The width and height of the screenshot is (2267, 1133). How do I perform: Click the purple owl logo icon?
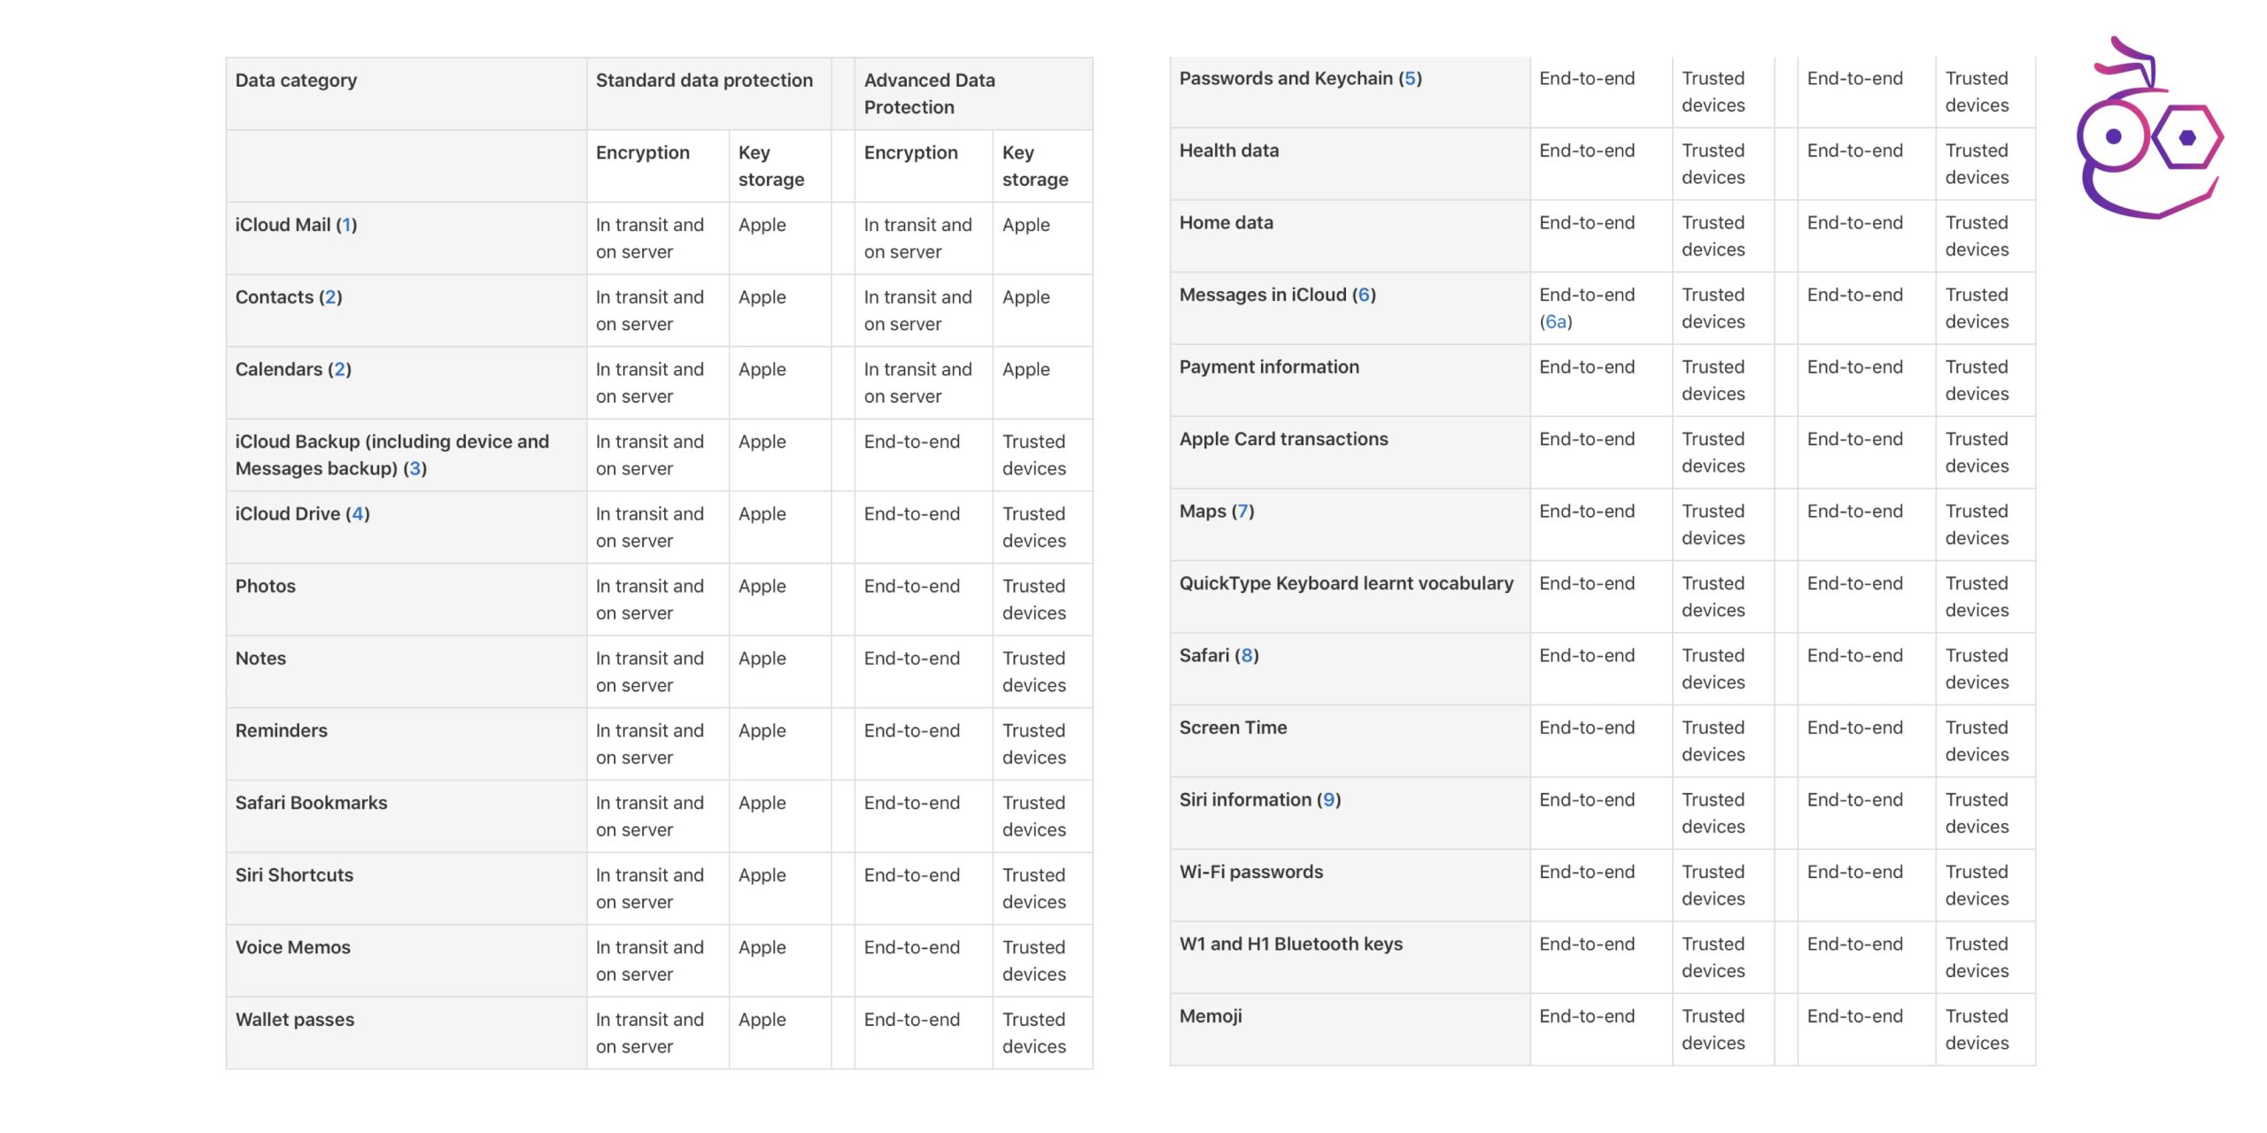pos(2147,131)
